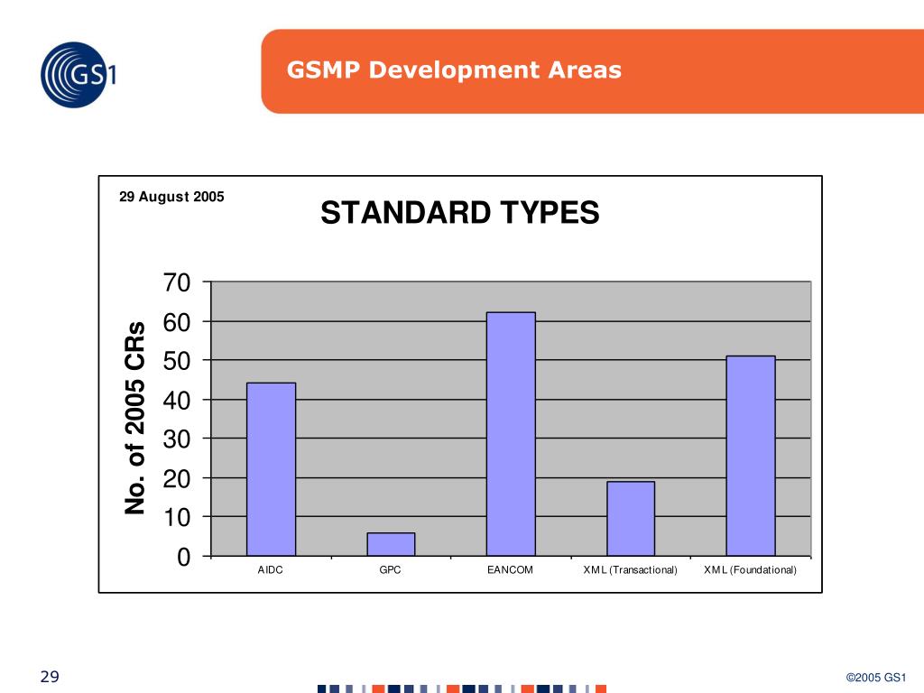Screen dimensions: 924x693
Task: Click the 40 value on y-axis
Action: coord(177,401)
